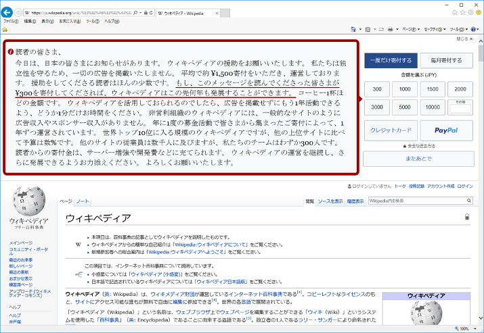Open the トーク link

tap(400, 186)
